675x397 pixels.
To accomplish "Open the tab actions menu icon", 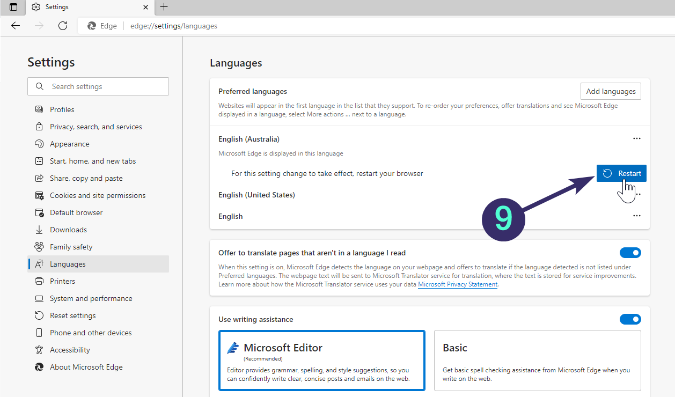I will coord(13,7).
